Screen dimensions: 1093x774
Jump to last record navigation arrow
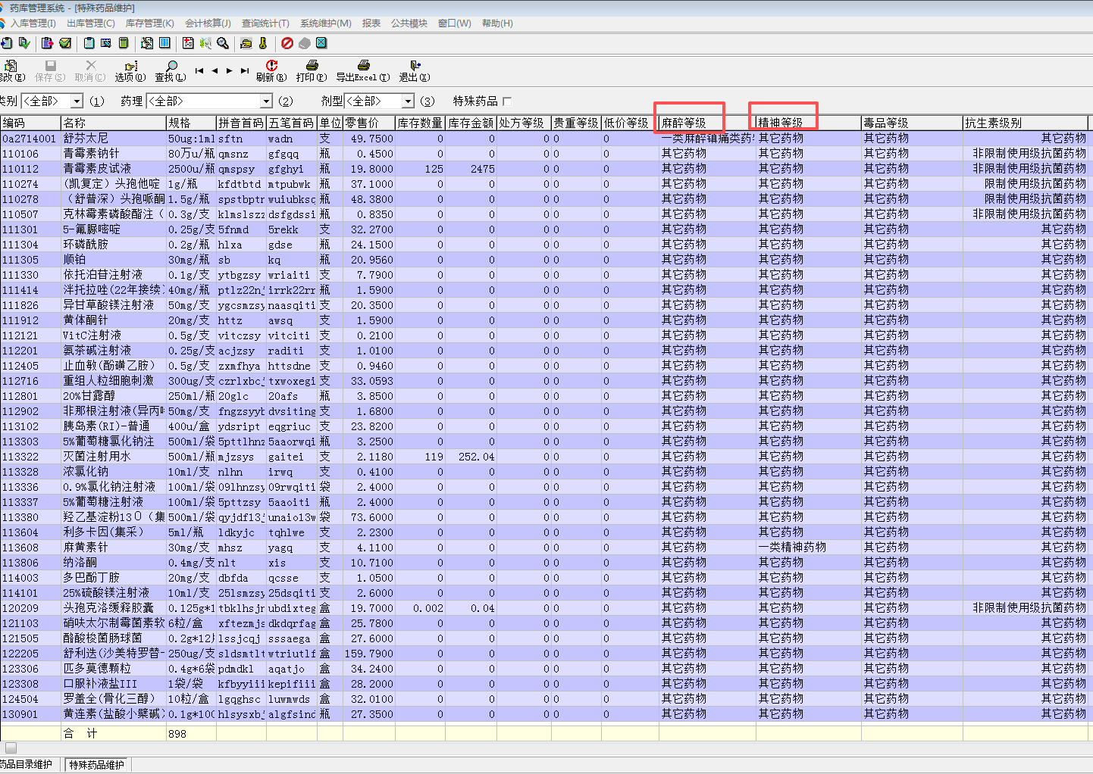pos(244,70)
